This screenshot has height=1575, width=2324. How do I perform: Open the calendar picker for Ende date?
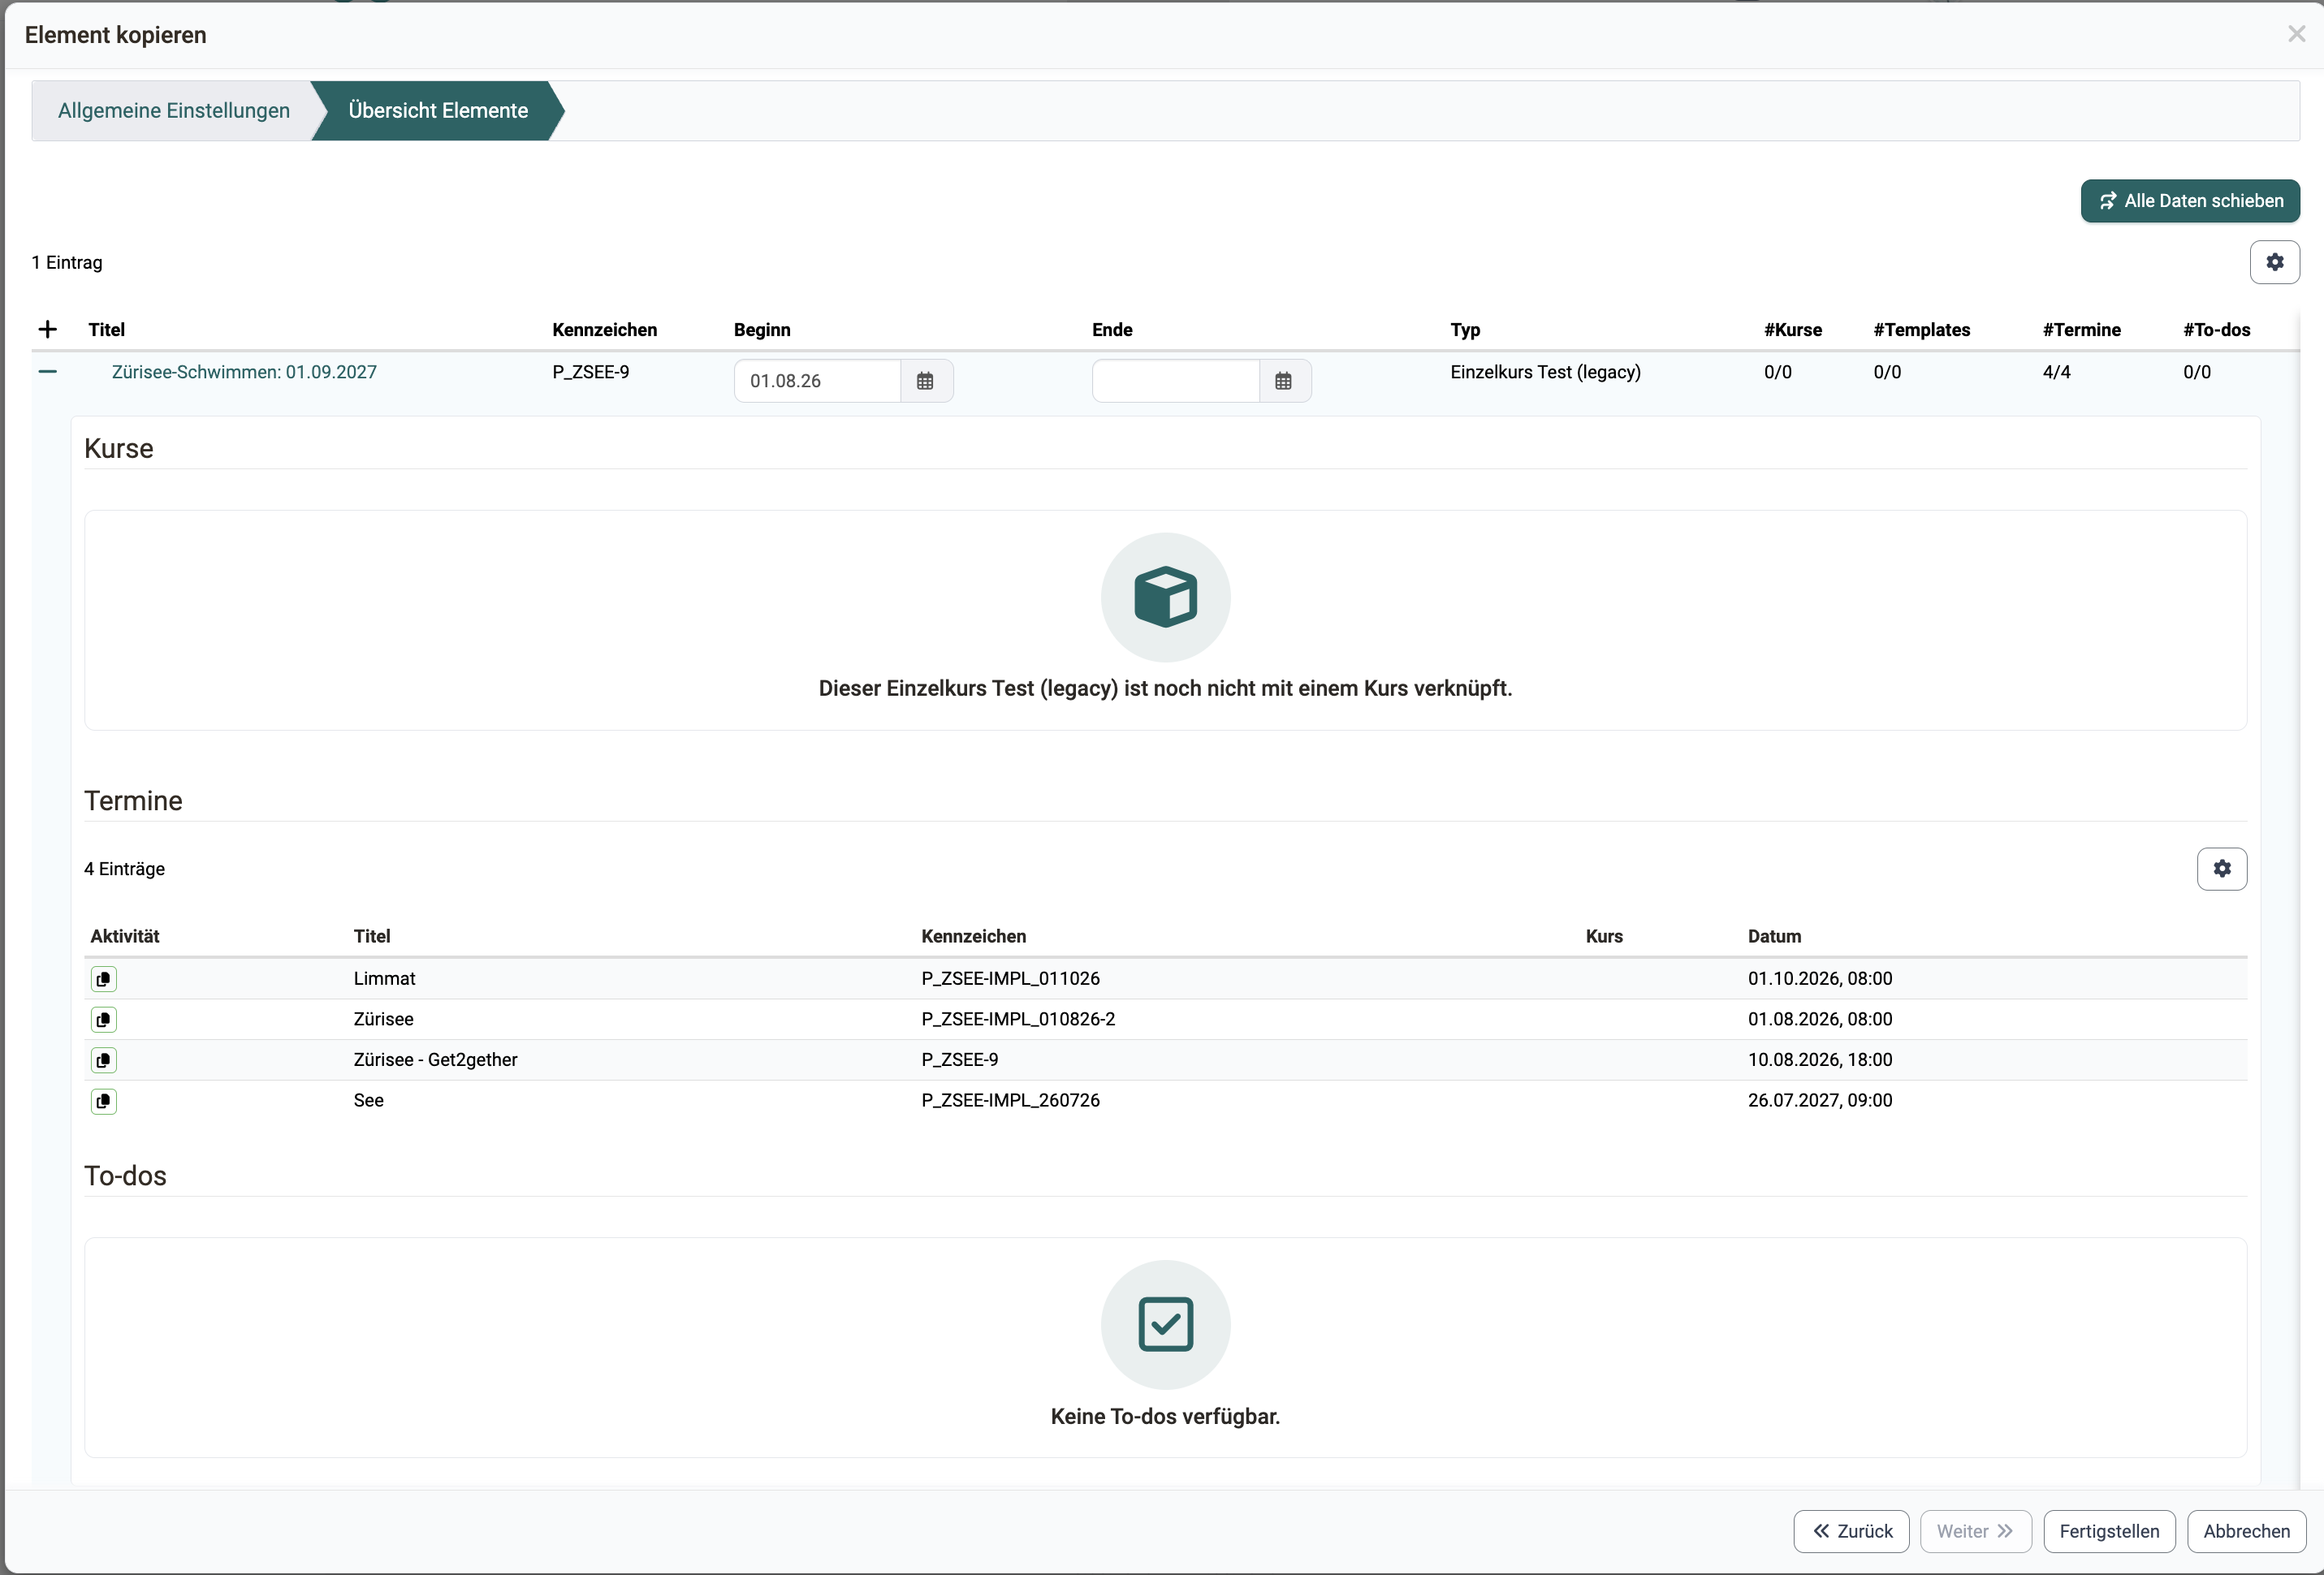click(1284, 381)
